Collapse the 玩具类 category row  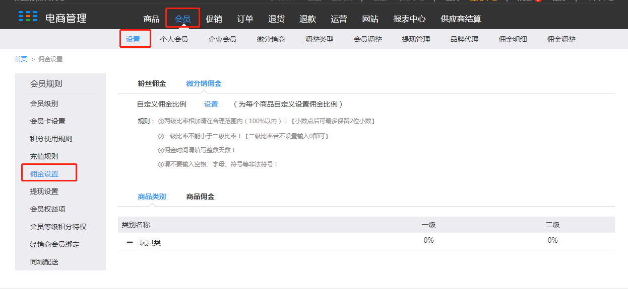[x=130, y=242]
